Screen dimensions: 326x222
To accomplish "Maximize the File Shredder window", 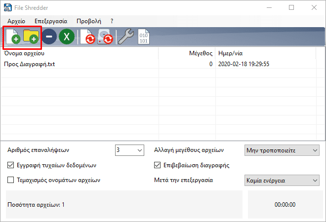I will click(291, 8).
